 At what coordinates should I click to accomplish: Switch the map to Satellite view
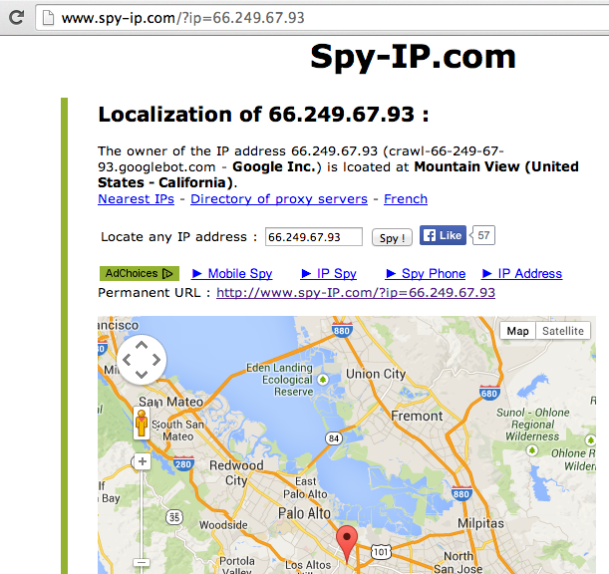pyautogui.click(x=563, y=331)
